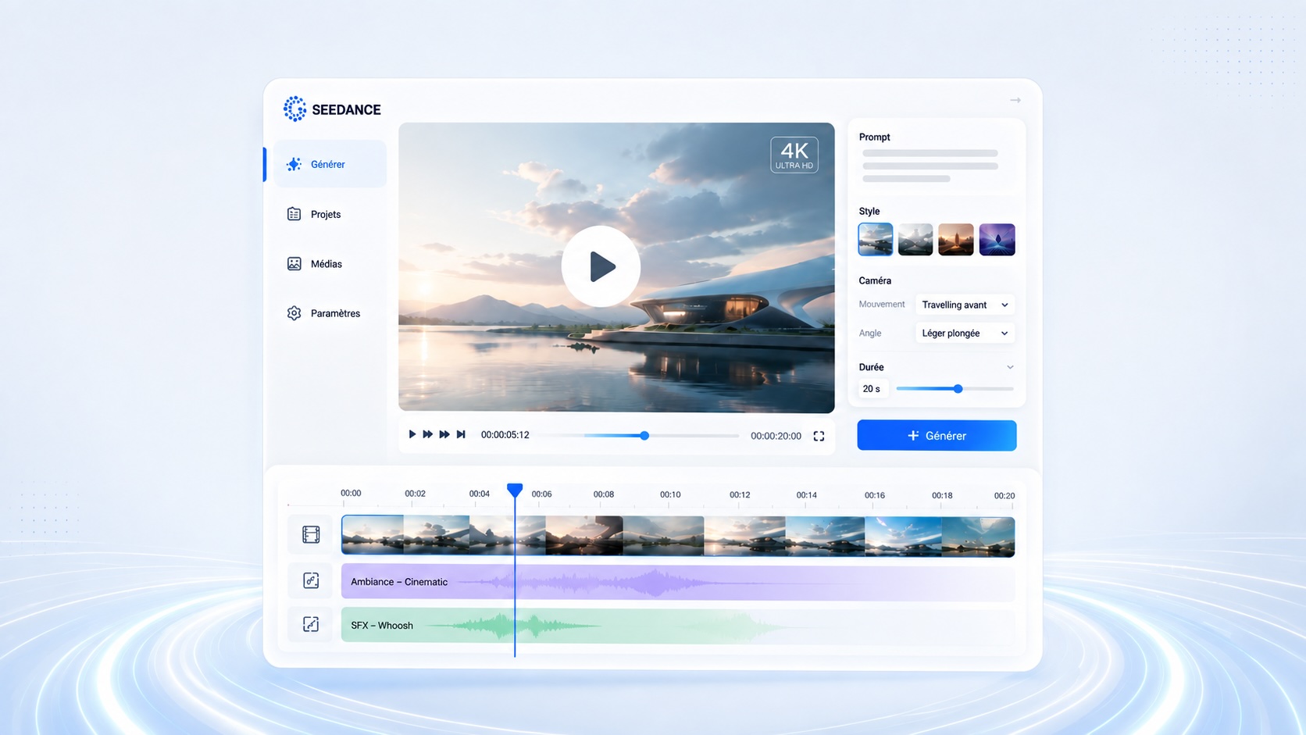Collapse the Durée section with its chevron
The image size is (1306, 735).
coord(1010,367)
